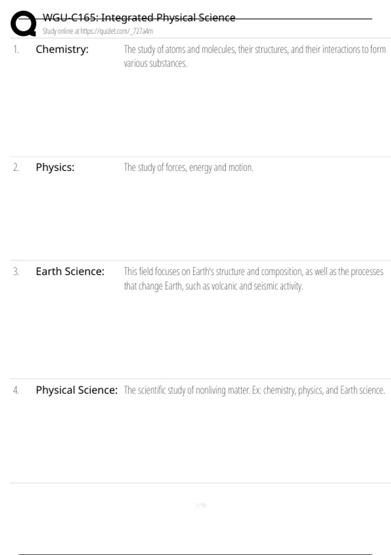Image resolution: width=391 pixels, height=555 pixels.
Task: Select the Chemistry term heading
Action: (62, 49)
